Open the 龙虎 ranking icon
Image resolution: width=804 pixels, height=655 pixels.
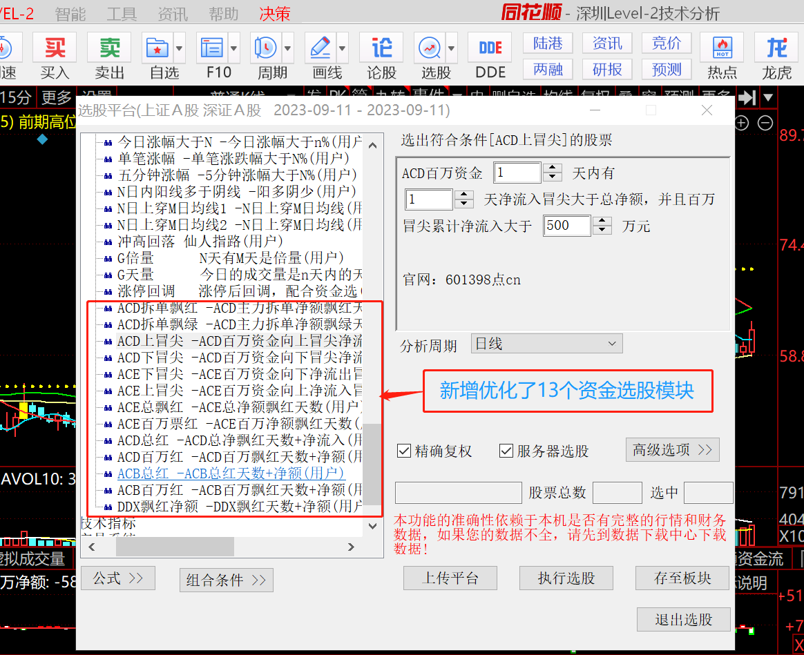coord(776,48)
